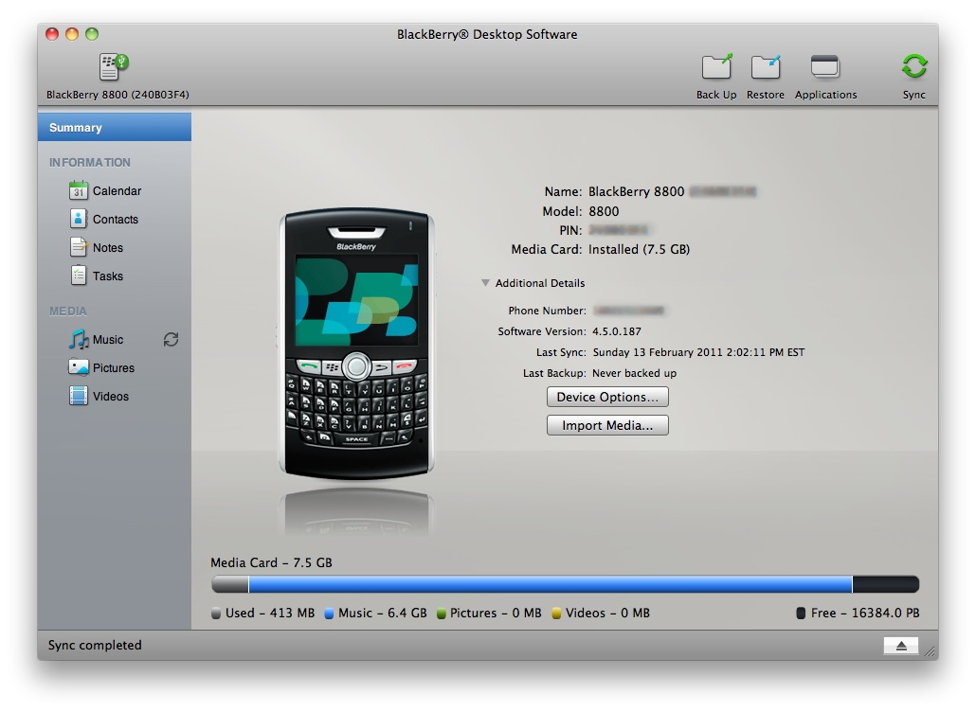Click the Music sync status icon
The image size is (976, 712).
click(172, 340)
